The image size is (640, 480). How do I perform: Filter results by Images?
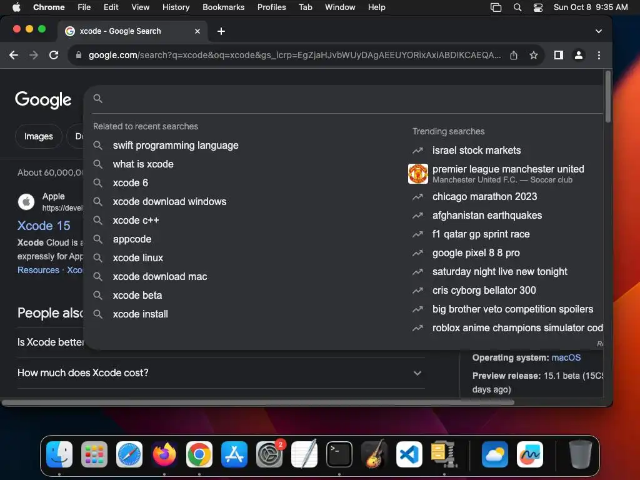38,136
